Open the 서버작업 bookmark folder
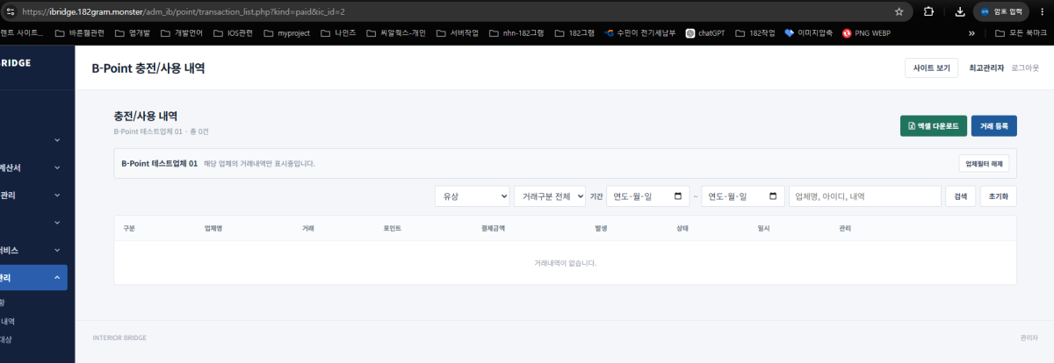Screen dimensions: 1054x363 (x=456, y=32)
